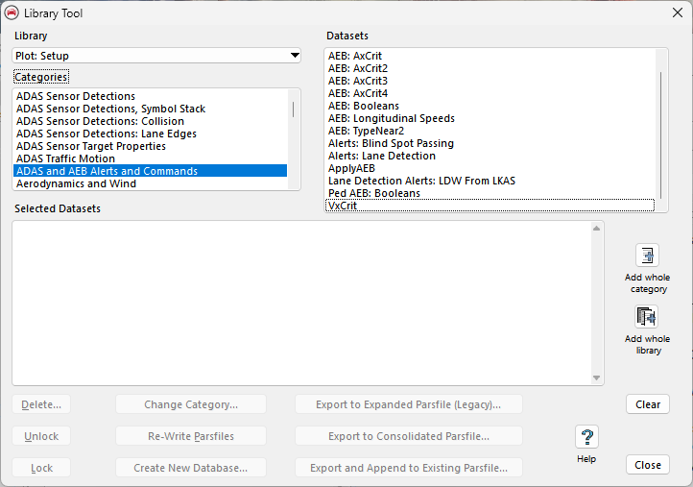Select the VxCrit dataset

pyautogui.click(x=343, y=206)
